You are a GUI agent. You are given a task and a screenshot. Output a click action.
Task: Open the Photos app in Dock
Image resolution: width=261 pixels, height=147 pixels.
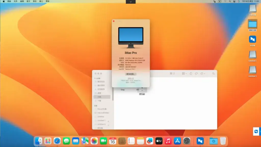click(x=94, y=141)
